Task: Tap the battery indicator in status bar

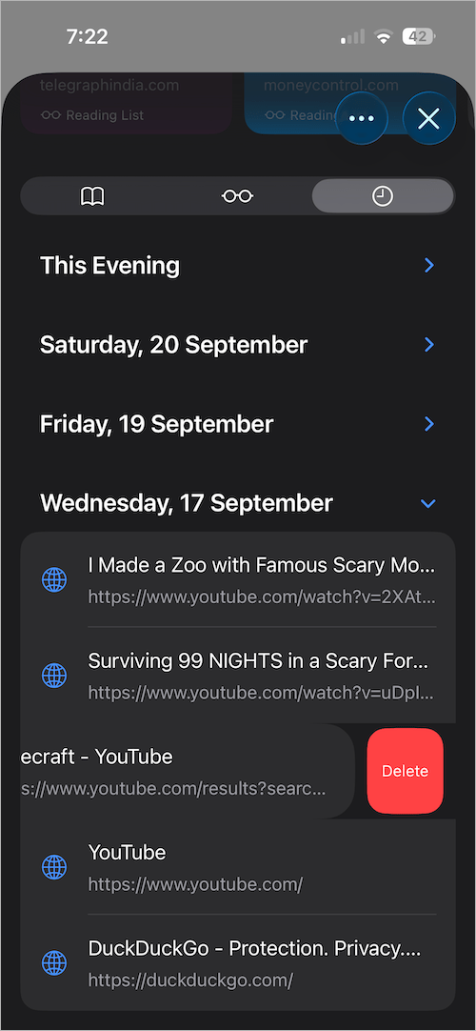Action: click(x=419, y=37)
